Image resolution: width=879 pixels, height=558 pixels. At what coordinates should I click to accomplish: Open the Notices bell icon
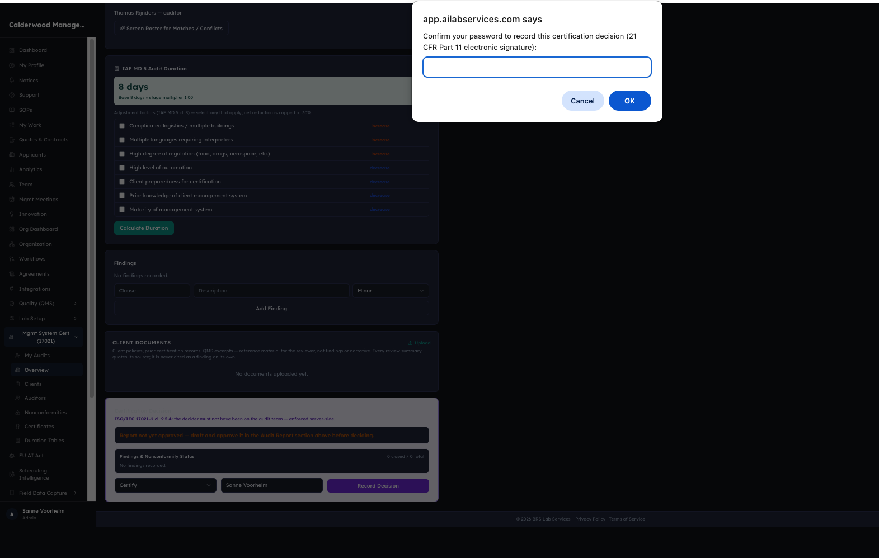point(12,81)
